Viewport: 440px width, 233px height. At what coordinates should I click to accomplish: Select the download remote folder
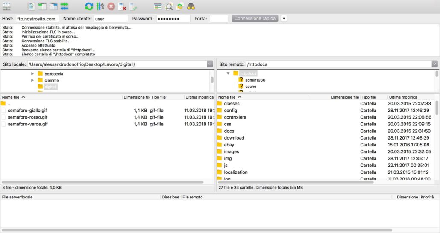234,138
